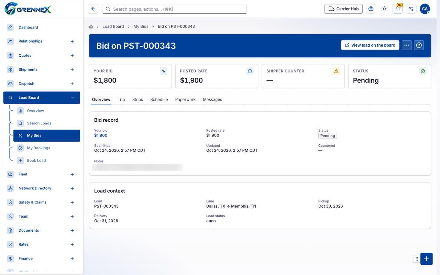Click the Safety & Claims shield icon
This screenshot has height=275, width=440.
pyautogui.click(x=10, y=202)
